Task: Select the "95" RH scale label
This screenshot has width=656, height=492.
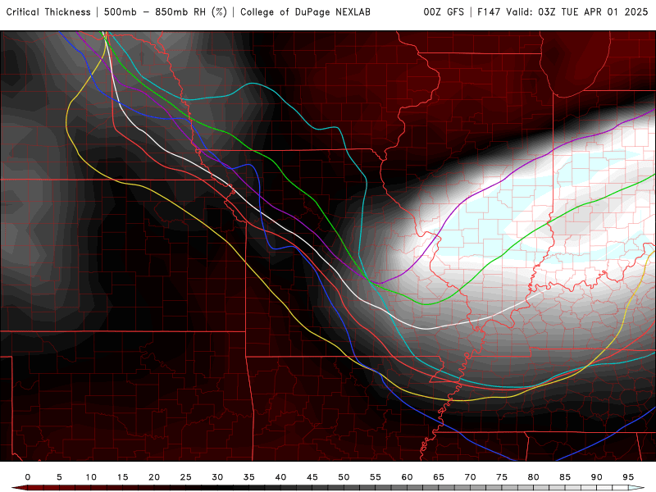Action: pos(628,477)
